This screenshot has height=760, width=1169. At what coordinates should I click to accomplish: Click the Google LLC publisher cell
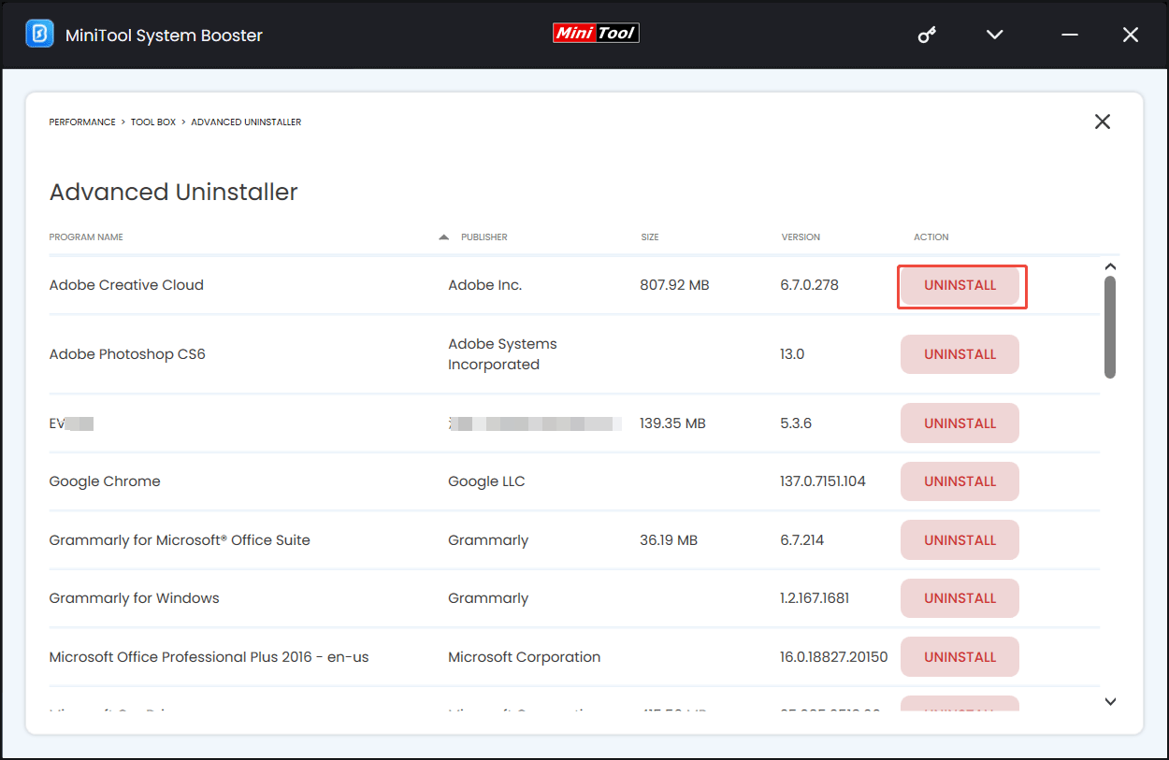486,481
